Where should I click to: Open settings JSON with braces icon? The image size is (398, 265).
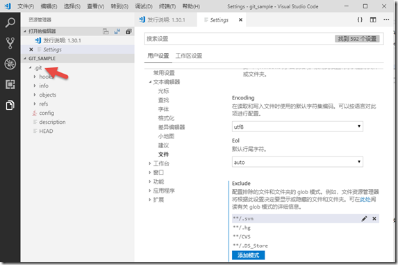(x=360, y=19)
